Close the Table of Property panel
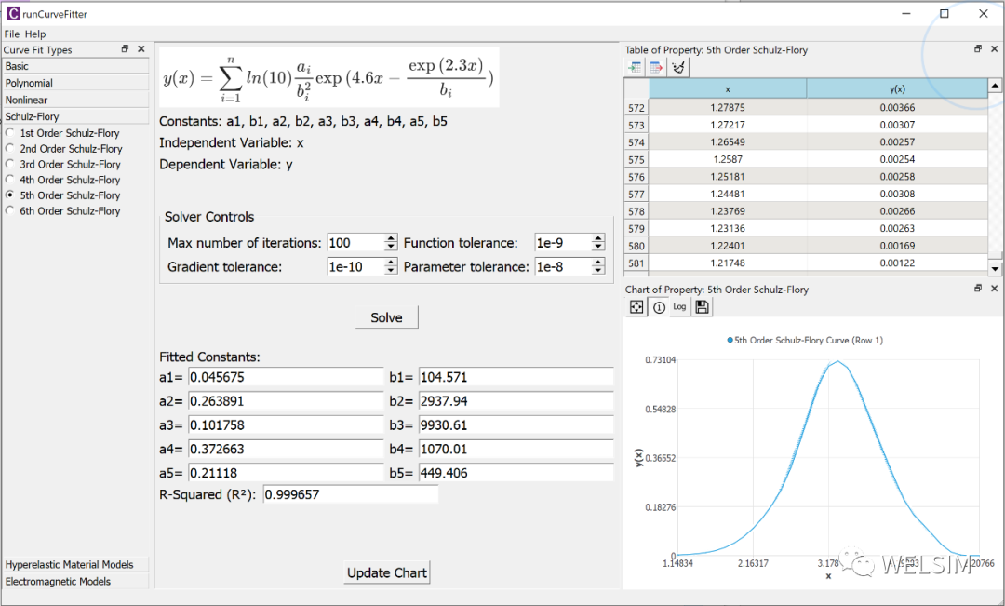Screen dimensions: 1005x606 click(x=994, y=48)
